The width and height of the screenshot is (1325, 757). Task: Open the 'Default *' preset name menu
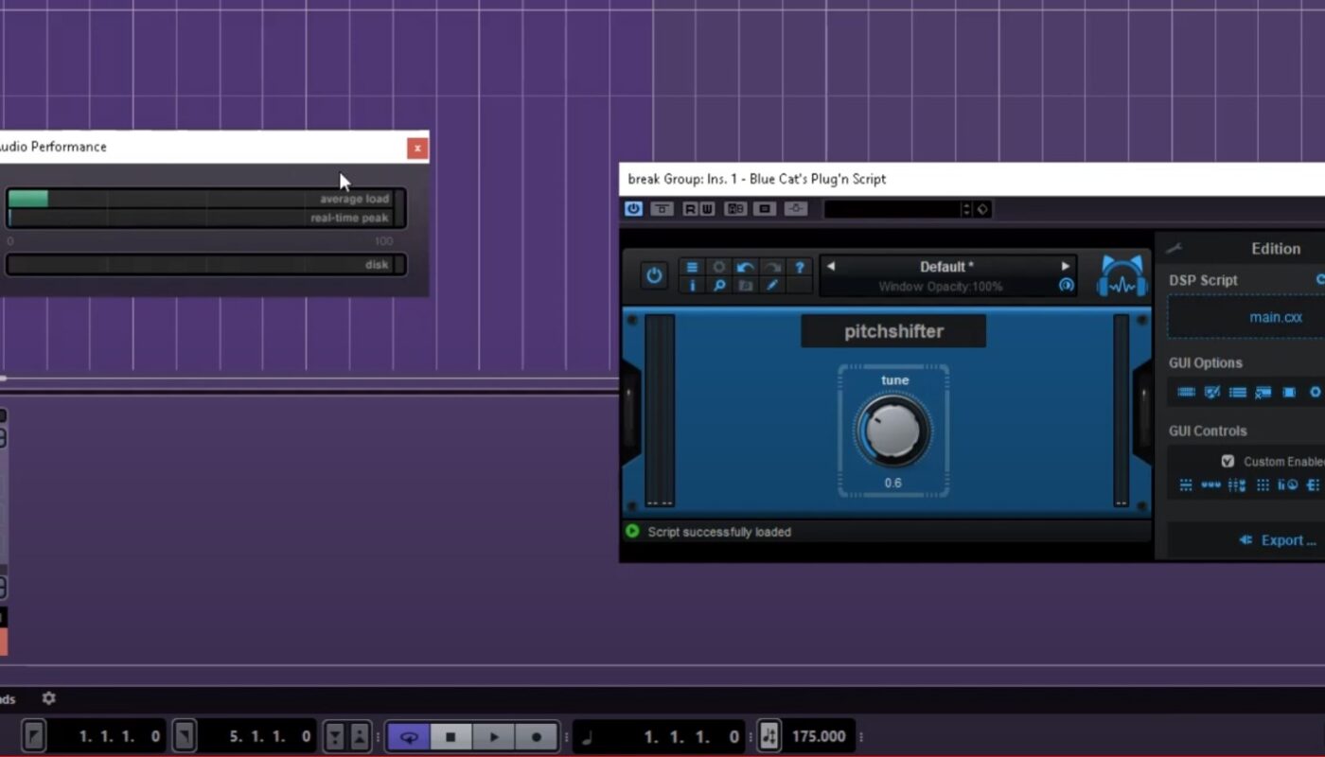947,267
